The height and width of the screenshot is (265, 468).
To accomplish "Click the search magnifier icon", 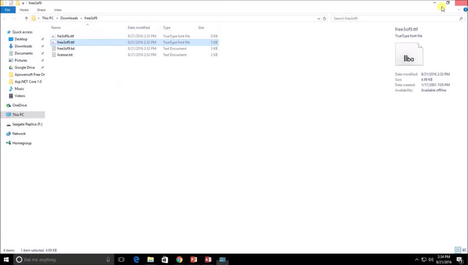I will tap(461, 19).
